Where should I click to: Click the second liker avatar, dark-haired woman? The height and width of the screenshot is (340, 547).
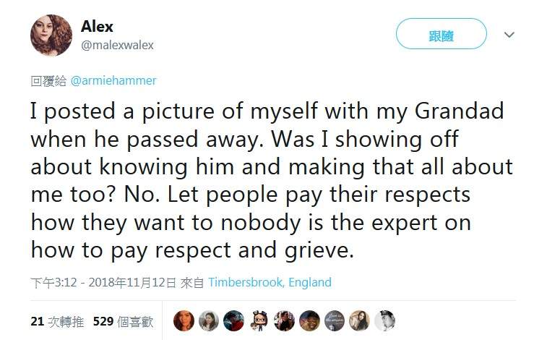click(209, 320)
